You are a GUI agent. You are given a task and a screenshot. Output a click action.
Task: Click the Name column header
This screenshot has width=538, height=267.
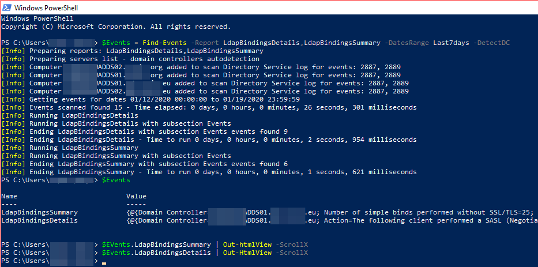tap(10, 197)
